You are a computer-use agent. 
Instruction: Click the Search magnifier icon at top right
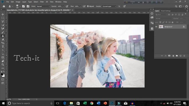pyautogui.click(x=176, y=6)
